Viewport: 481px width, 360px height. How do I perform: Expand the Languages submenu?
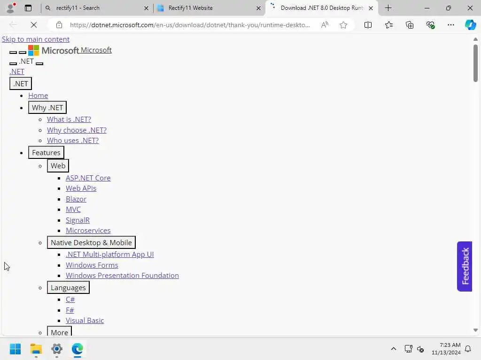68,287
